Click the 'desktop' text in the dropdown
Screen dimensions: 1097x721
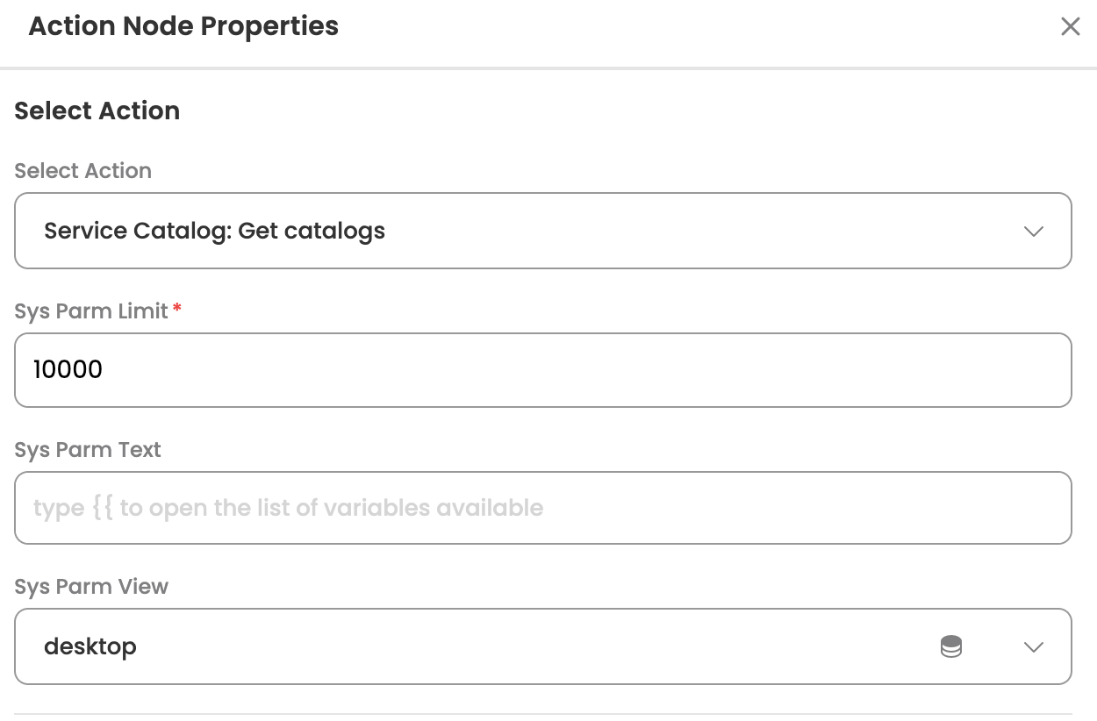(x=90, y=647)
